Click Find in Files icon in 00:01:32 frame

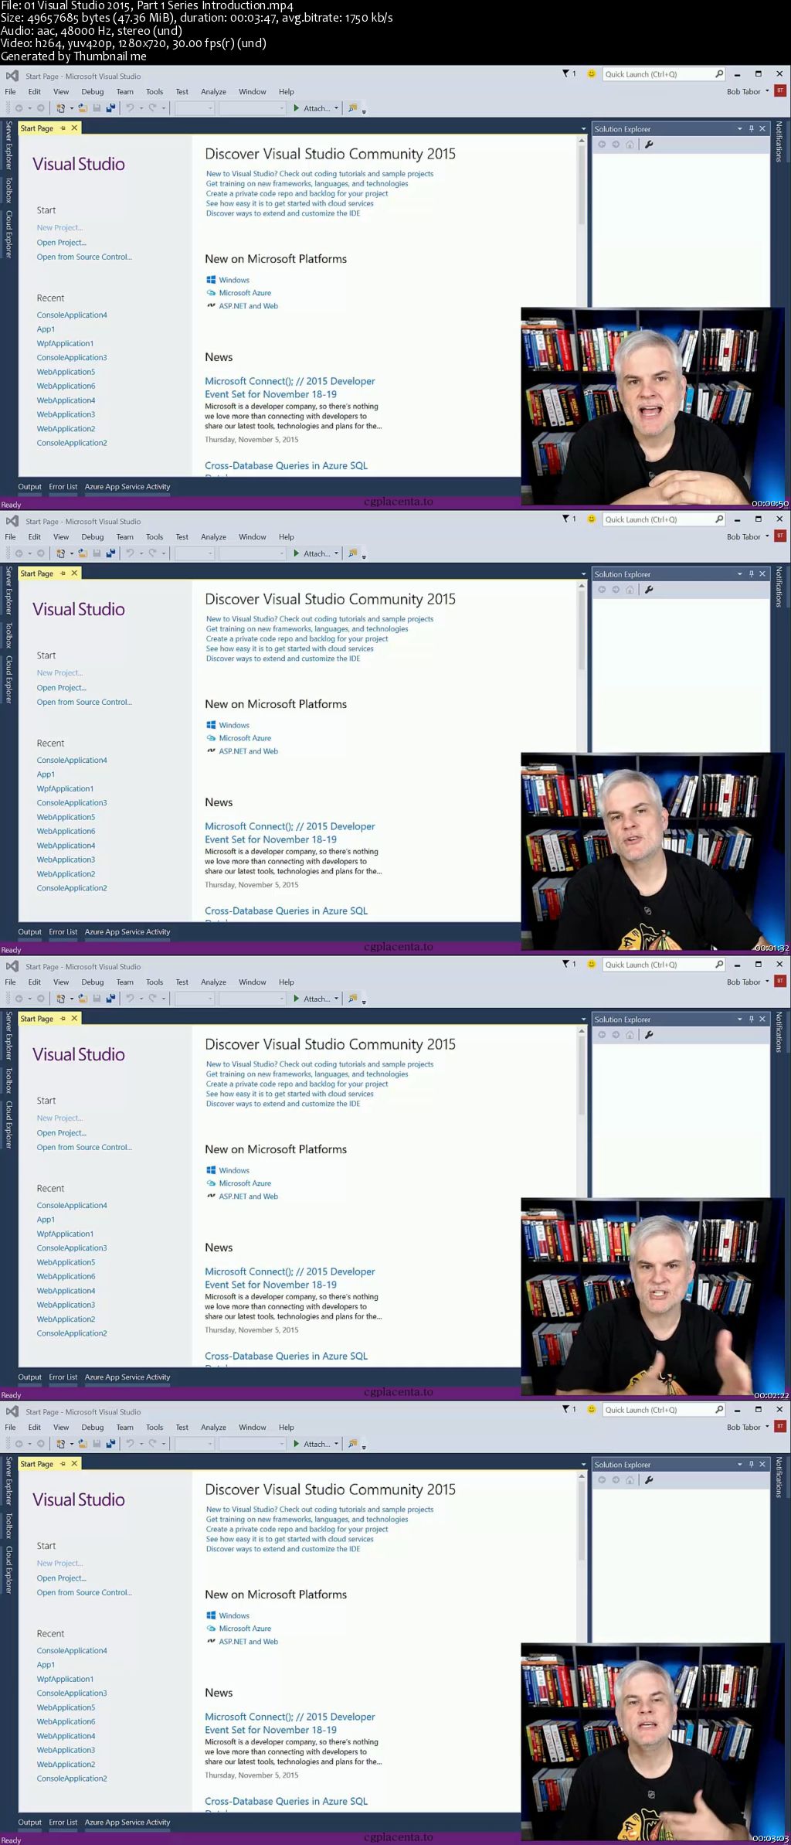pyautogui.click(x=353, y=553)
